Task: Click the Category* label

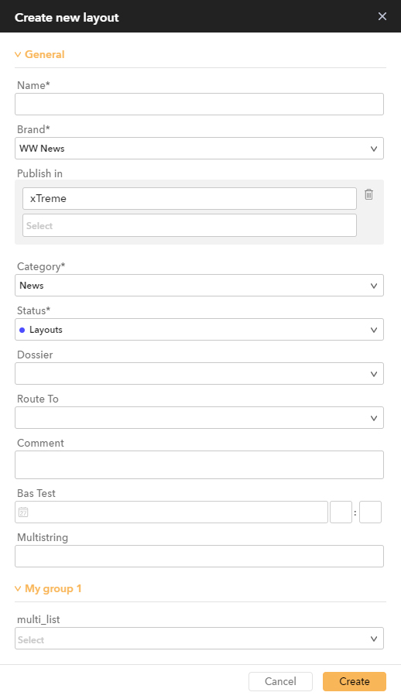Action: point(41,266)
